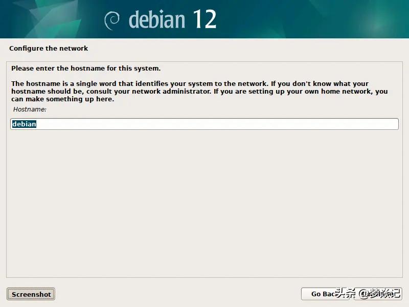Click the can make something up here line
The width and height of the screenshot is (409, 307).
click(x=62, y=99)
